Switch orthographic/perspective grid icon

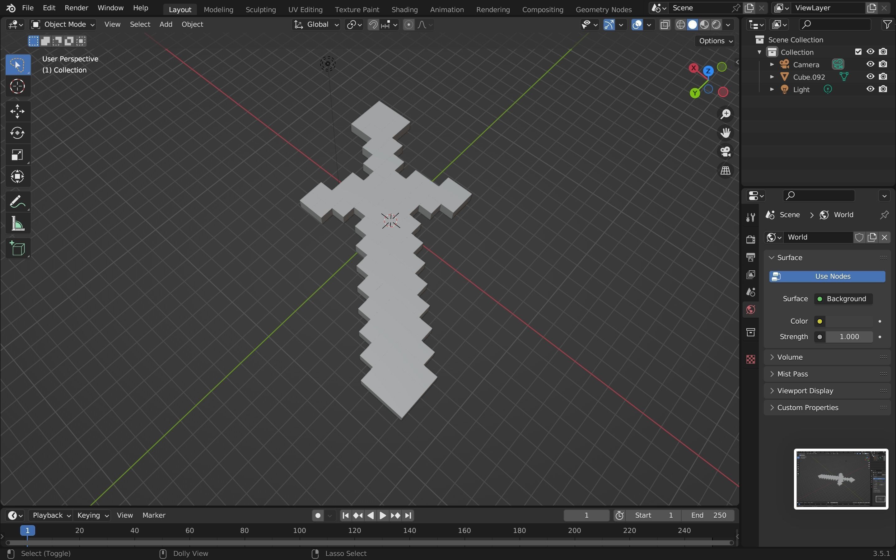pyautogui.click(x=725, y=171)
